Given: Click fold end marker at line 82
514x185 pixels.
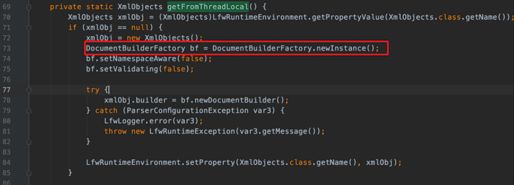Looking at the screenshot, I should click(x=29, y=142).
